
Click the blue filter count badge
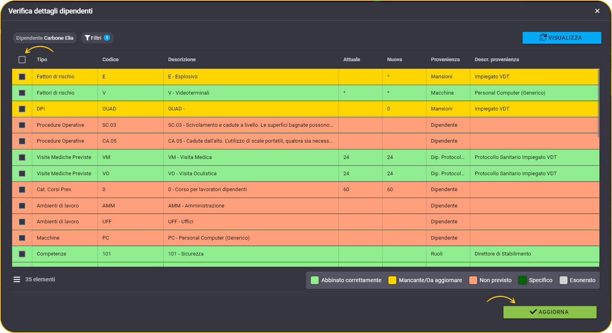(x=107, y=38)
